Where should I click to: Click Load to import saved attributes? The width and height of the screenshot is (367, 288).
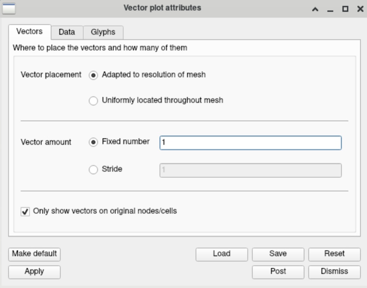click(x=222, y=253)
